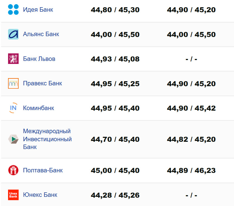Image resolution: width=234 pixels, height=206 pixels.
Task: Open the Юнекс Банк link
Action: coord(40,195)
